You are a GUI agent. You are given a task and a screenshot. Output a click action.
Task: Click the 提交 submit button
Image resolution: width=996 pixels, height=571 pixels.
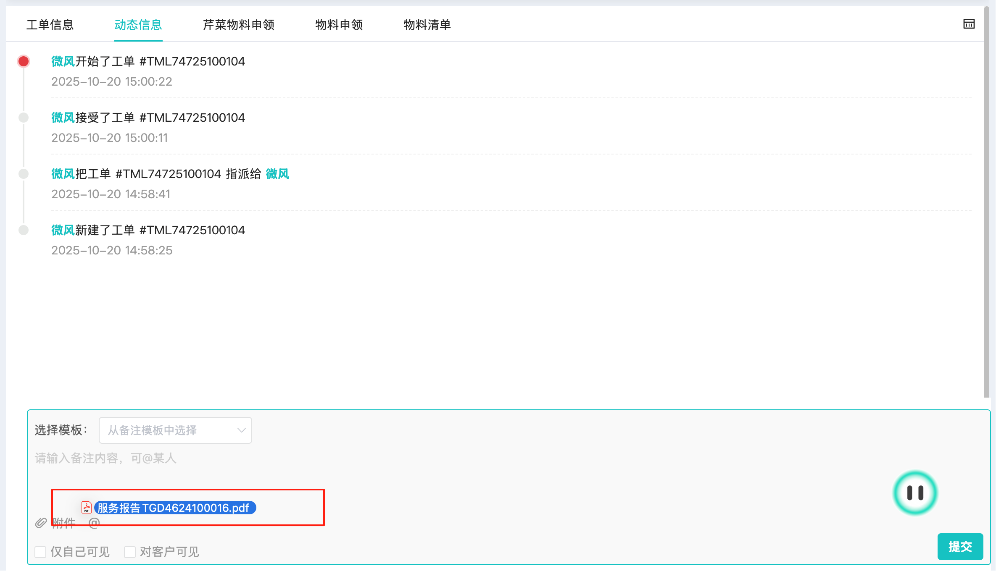960,546
